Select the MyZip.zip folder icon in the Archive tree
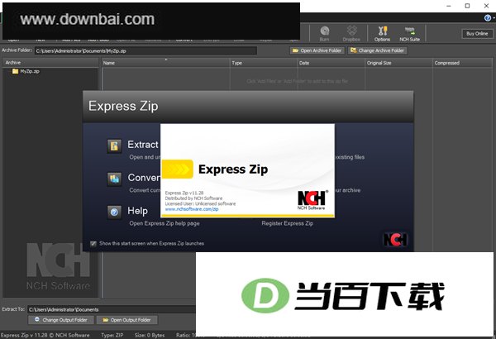Screen dimensions: 496x339 [15, 71]
